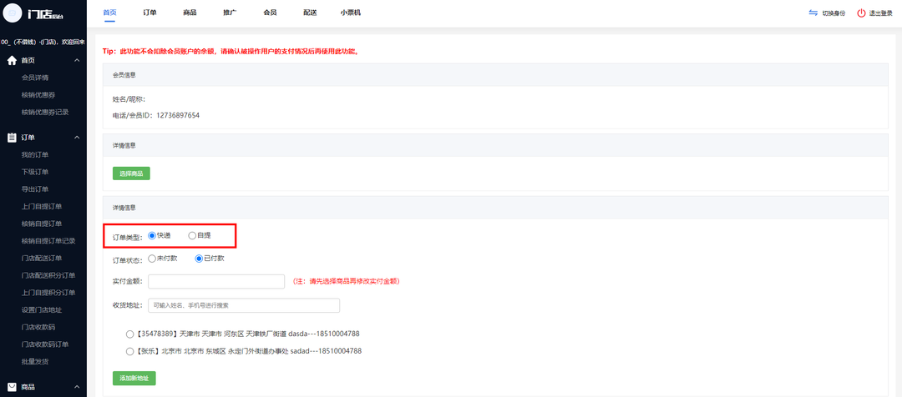Switch to the 推广 top tab
Screen dimensions: 902x397
pos(229,13)
